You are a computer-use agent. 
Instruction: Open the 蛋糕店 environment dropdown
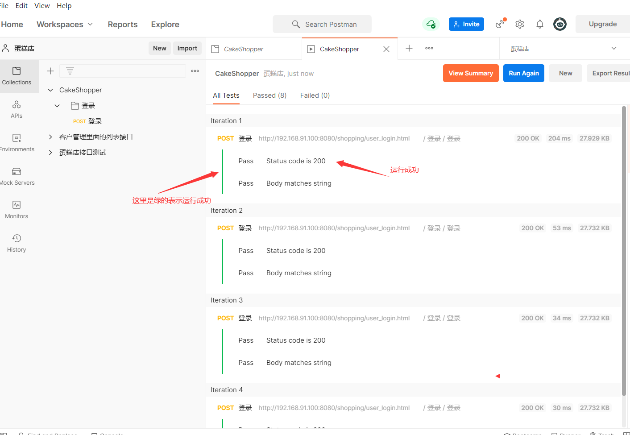pyautogui.click(x=564, y=48)
